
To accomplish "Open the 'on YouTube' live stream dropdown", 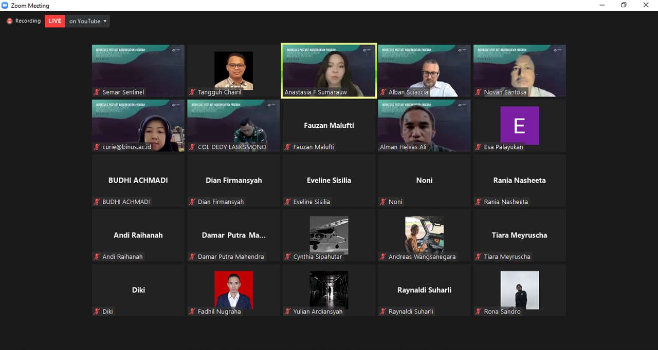I will [x=88, y=21].
